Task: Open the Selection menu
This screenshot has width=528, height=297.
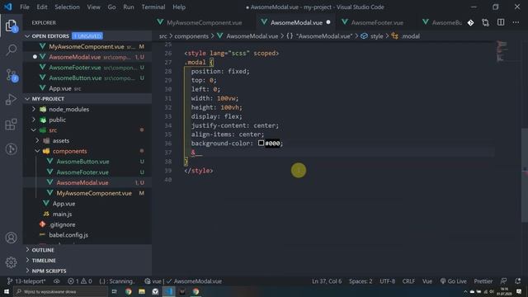Action: (67, 7)
